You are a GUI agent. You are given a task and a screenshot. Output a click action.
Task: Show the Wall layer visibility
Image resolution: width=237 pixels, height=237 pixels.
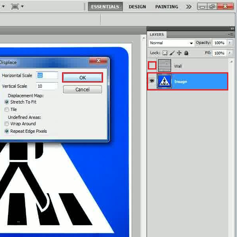pyautogui.click(x=152, y=66)
